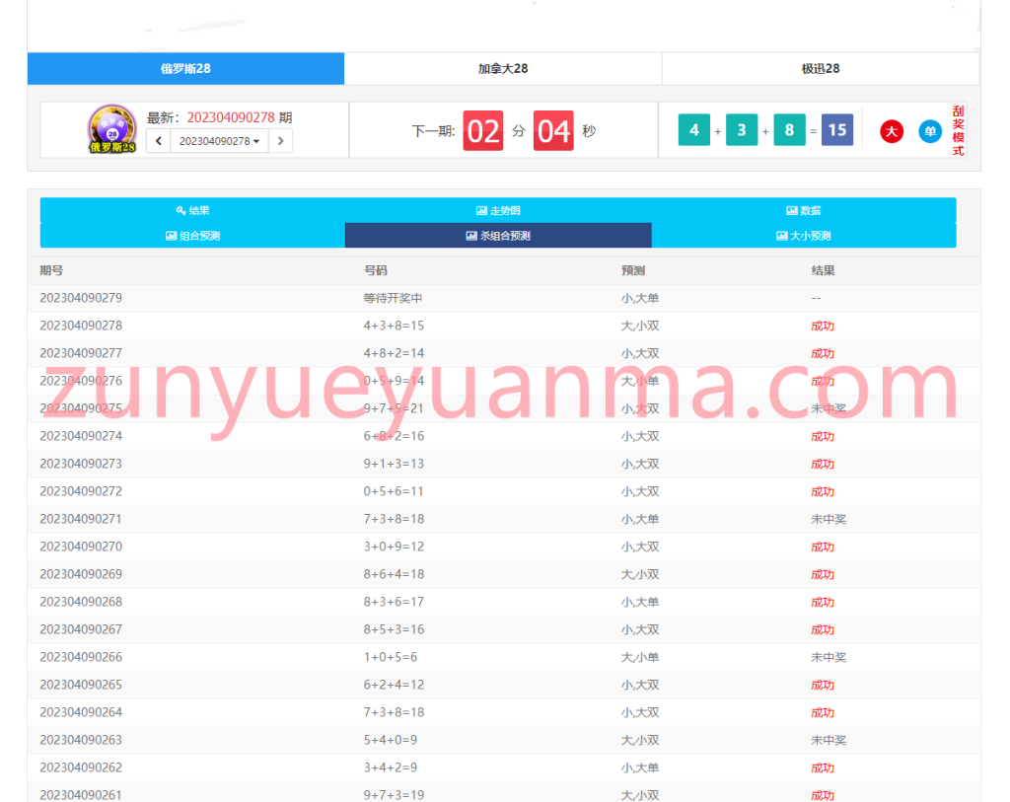1010x802 pixels.
Task: Click the minutes countdown box 02
Action: click(483, 131)
